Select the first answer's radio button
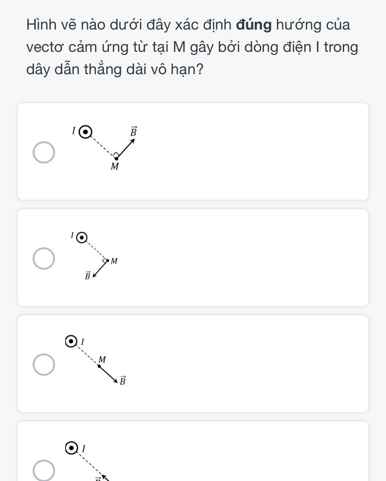 click(x=44, y=153)
